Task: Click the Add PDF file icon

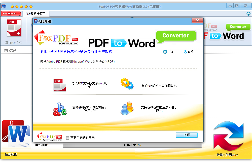Action: click(14, 28)
